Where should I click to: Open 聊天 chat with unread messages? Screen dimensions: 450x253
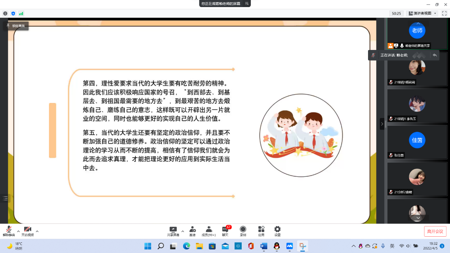[225, 231]
